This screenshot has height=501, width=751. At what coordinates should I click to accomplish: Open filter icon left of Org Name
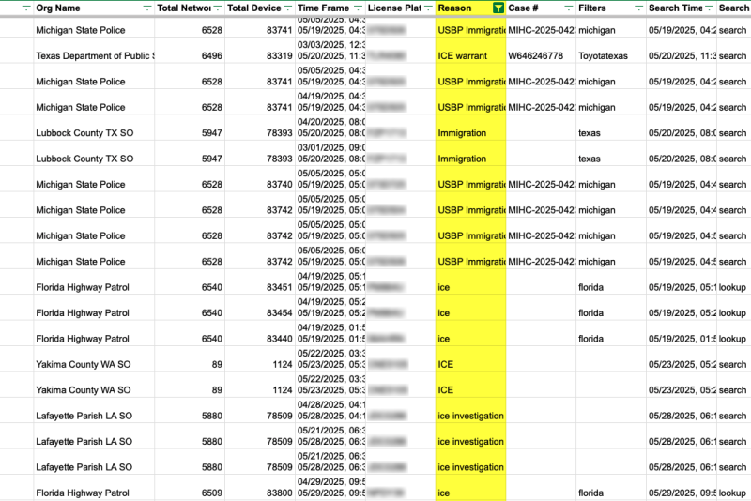pyautogui.click(x=26, y=8)
